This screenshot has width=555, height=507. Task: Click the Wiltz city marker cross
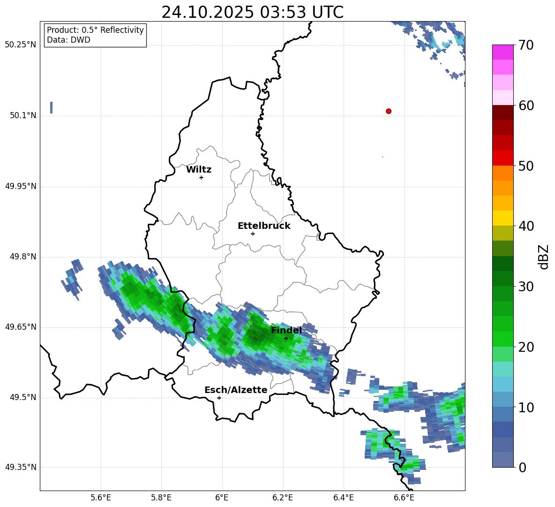(x=201, y=177)
